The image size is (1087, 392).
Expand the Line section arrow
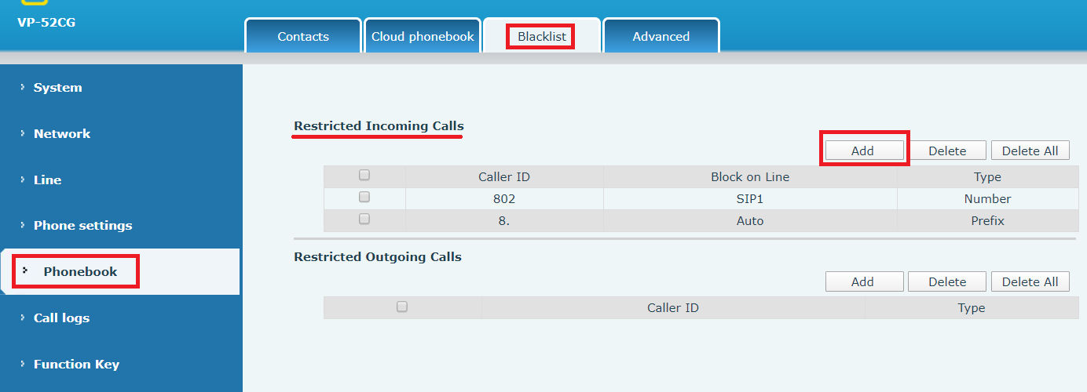coord(23,180)
